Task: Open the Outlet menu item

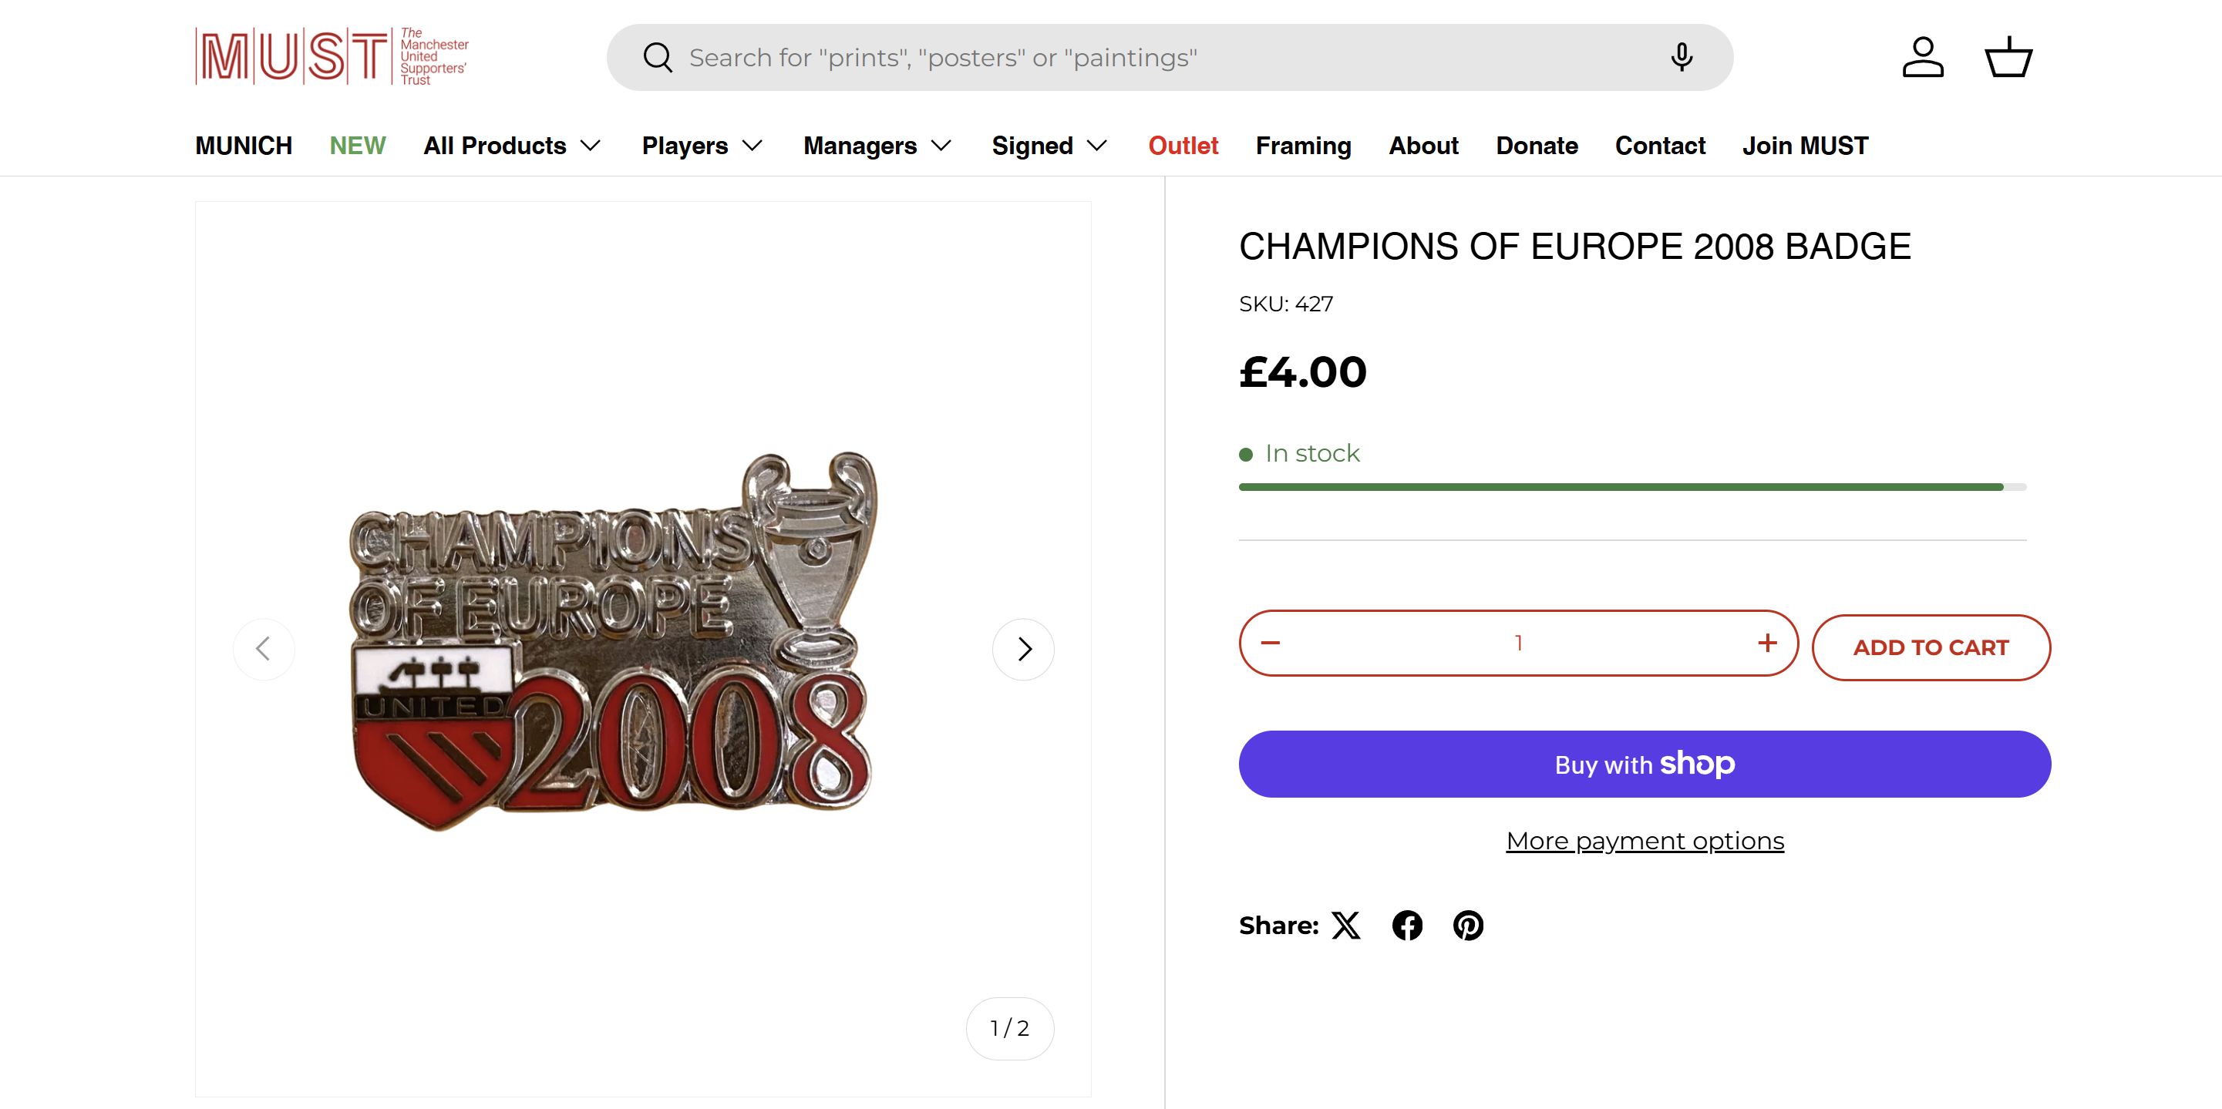Action: tap(1183, 146)
